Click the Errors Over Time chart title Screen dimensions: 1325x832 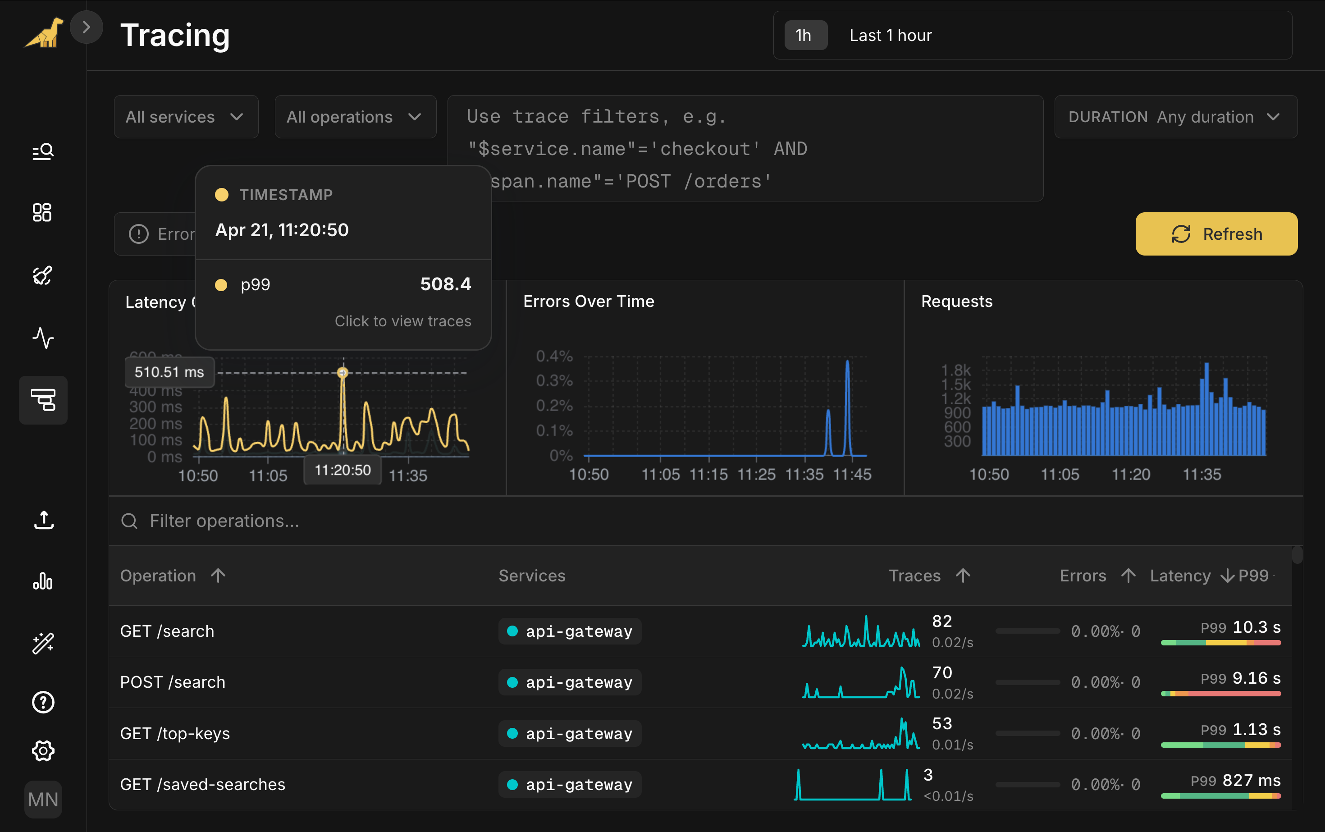click(589, 302)
